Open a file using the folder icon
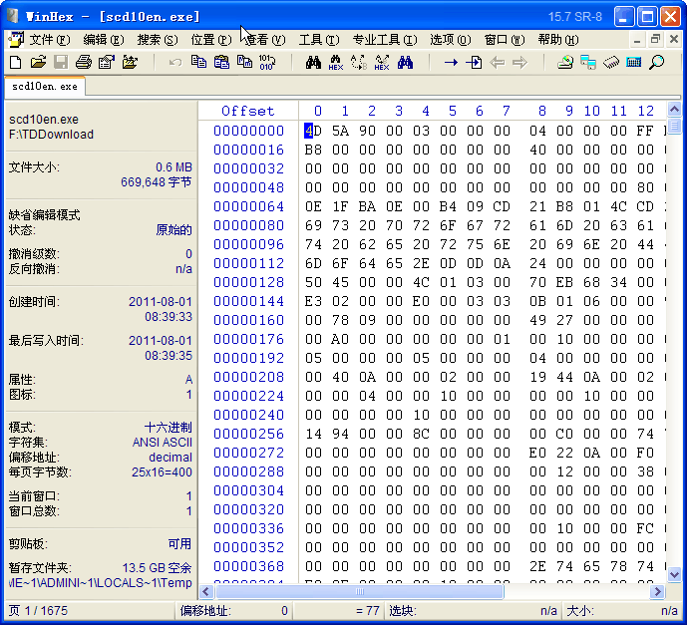This screenshot has width=687, height=625. 38,63
